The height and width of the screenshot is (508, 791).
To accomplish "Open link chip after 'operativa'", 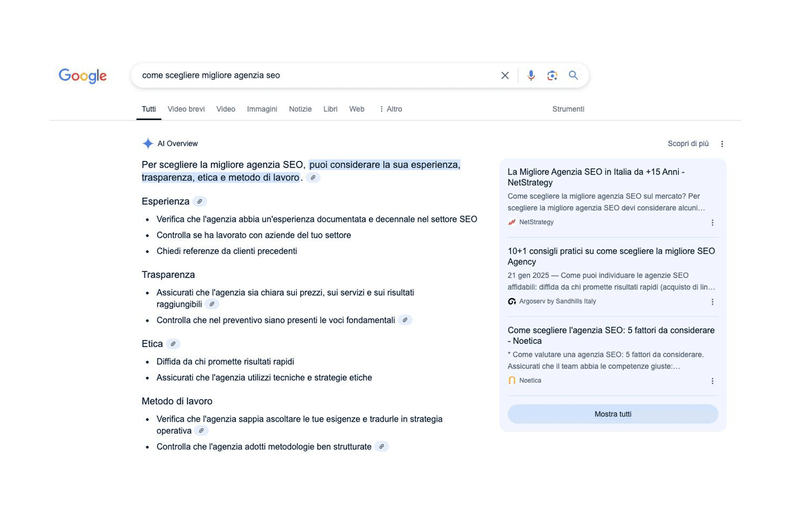I will point(201,431).
